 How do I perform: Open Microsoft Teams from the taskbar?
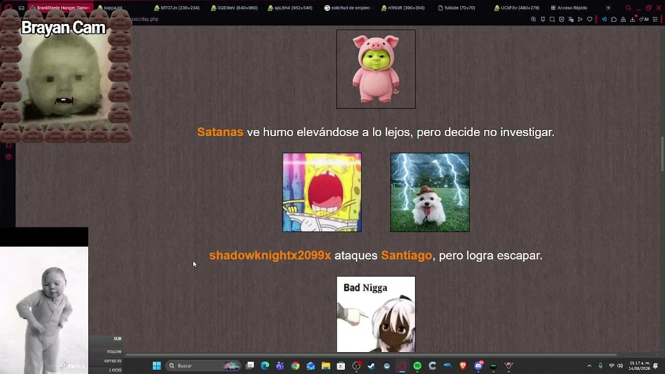pyautogui.click(x=280, y=366)
